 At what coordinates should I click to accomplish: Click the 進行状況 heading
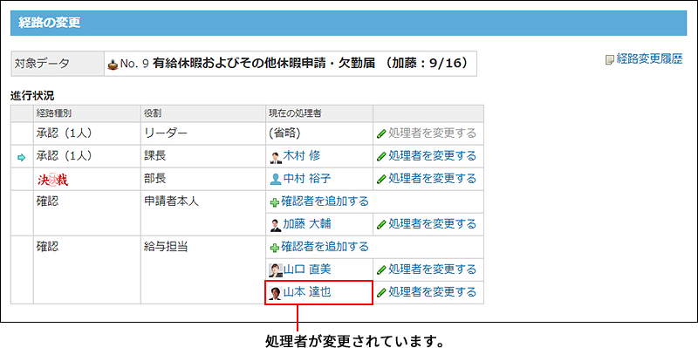coord(32,95)
